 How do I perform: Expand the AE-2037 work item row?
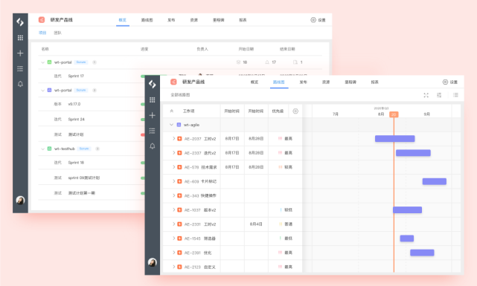pyautogui.click(x=173, y=138)
